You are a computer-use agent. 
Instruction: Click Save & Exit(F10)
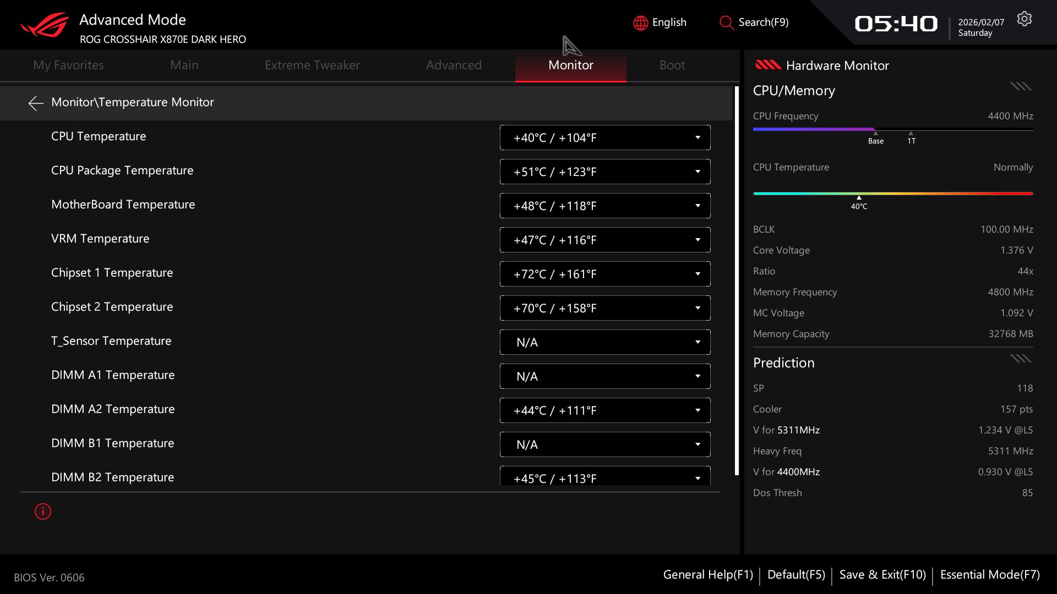(x=882, y=575)
